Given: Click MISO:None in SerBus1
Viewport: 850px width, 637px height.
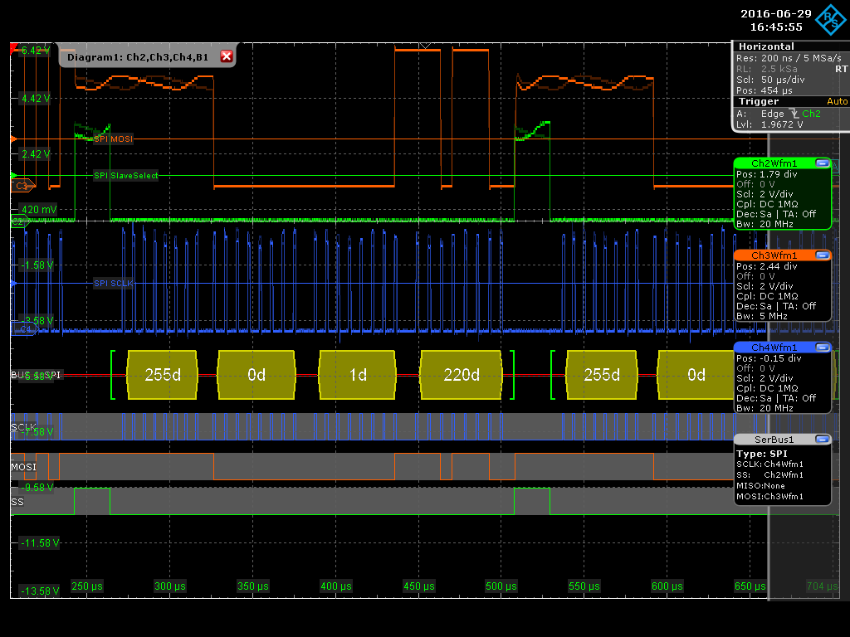Looking at the screenshot, I should coord(760,486).
